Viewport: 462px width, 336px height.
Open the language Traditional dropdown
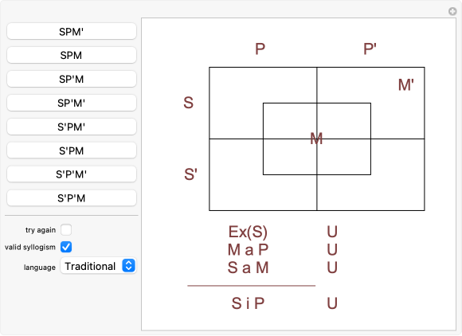pos(98,266)
